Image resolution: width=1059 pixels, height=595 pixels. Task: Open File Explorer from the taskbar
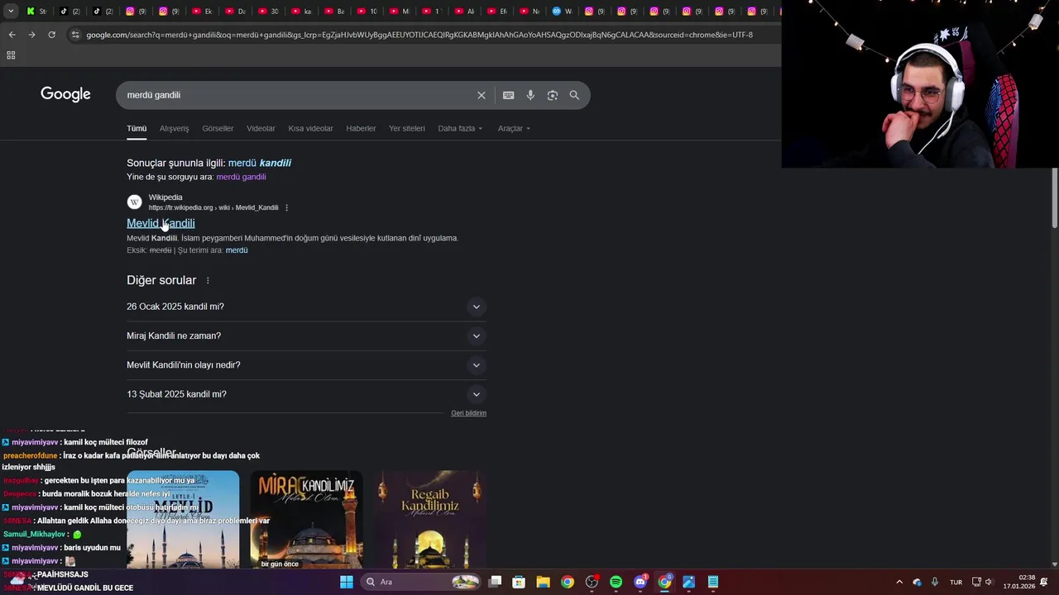543,582
